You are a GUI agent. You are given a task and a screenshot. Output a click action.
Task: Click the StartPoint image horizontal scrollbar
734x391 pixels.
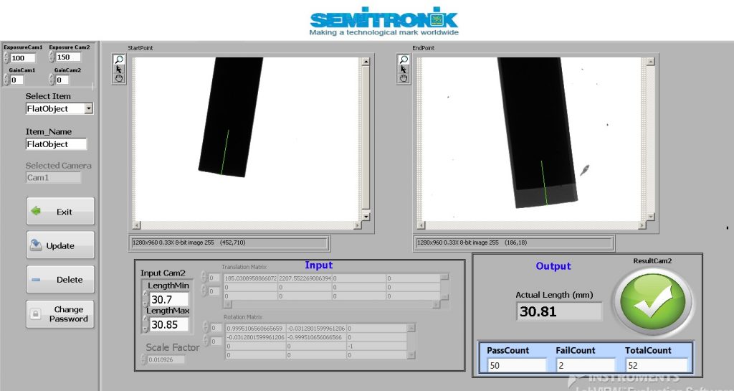[247, 226]
